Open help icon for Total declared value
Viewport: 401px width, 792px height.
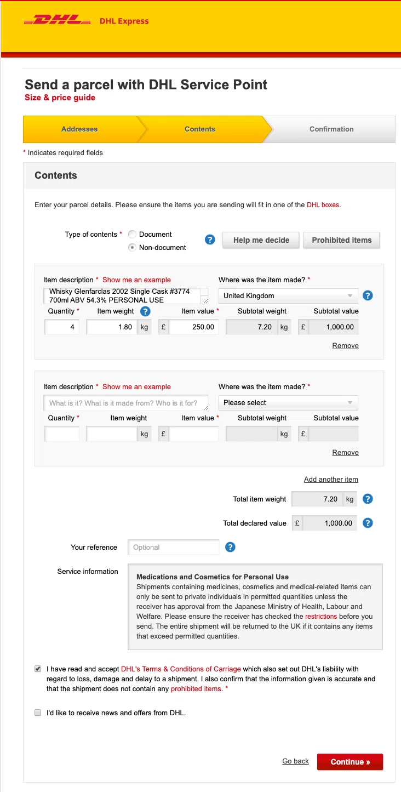368,523
